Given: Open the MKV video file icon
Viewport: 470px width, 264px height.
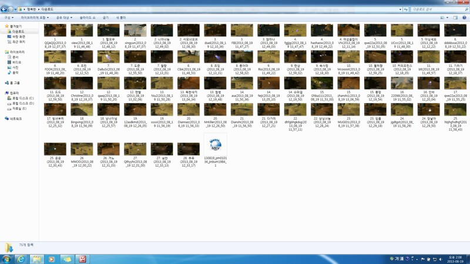Looking at the screenshot, I should pyautogui.click(x=215, y=145).
